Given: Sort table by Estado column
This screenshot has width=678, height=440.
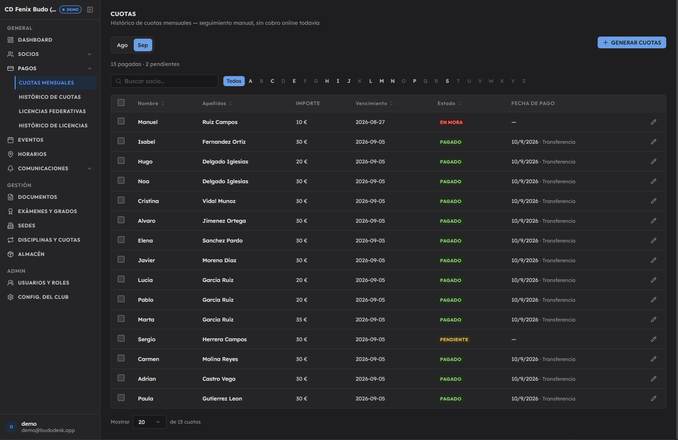Looking at the screenshot, I should pyautogui.click(x=449, y=103).
